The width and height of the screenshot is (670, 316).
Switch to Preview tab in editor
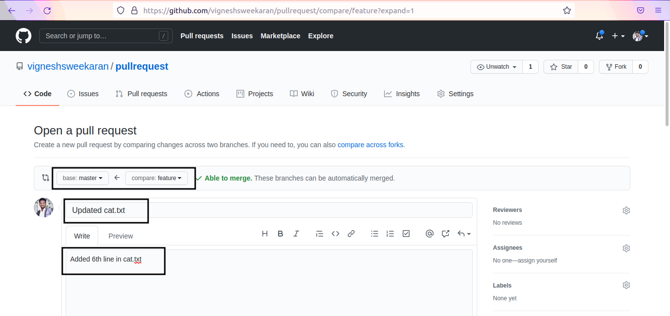click(121, 236)
